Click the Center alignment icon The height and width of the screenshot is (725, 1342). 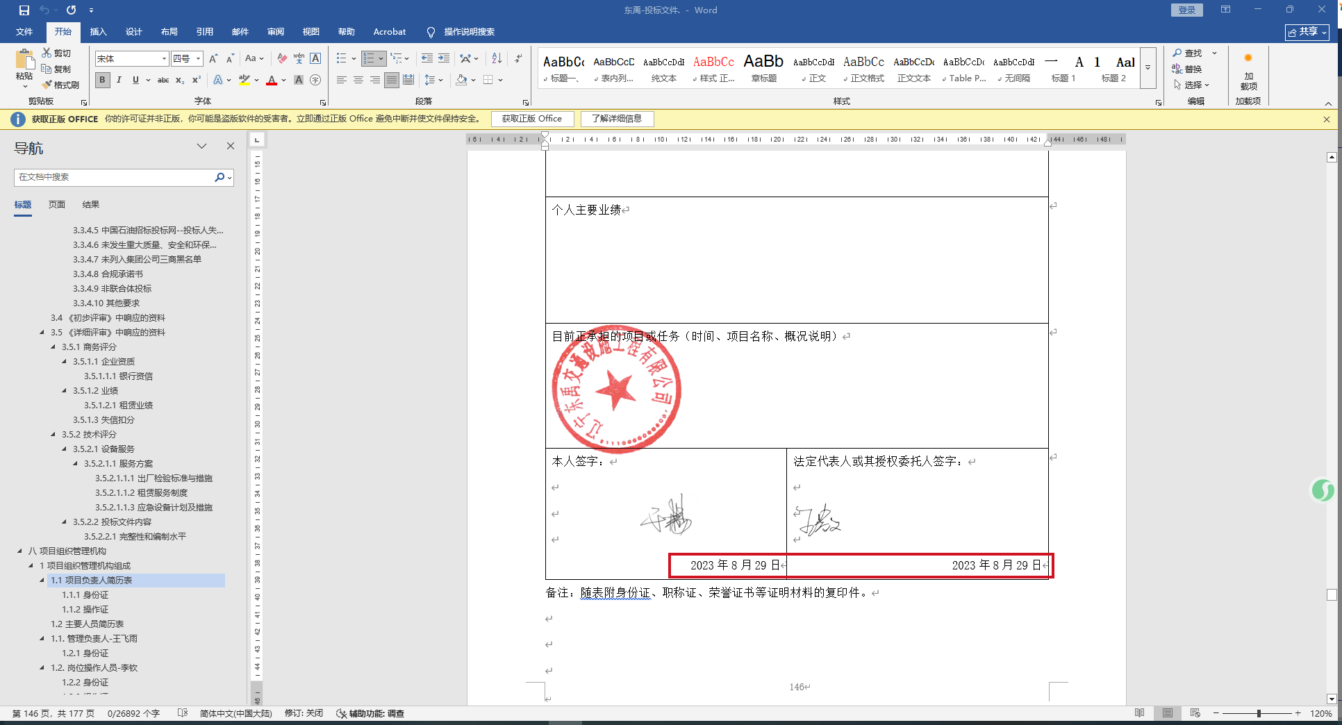click(x=358, y=80)
